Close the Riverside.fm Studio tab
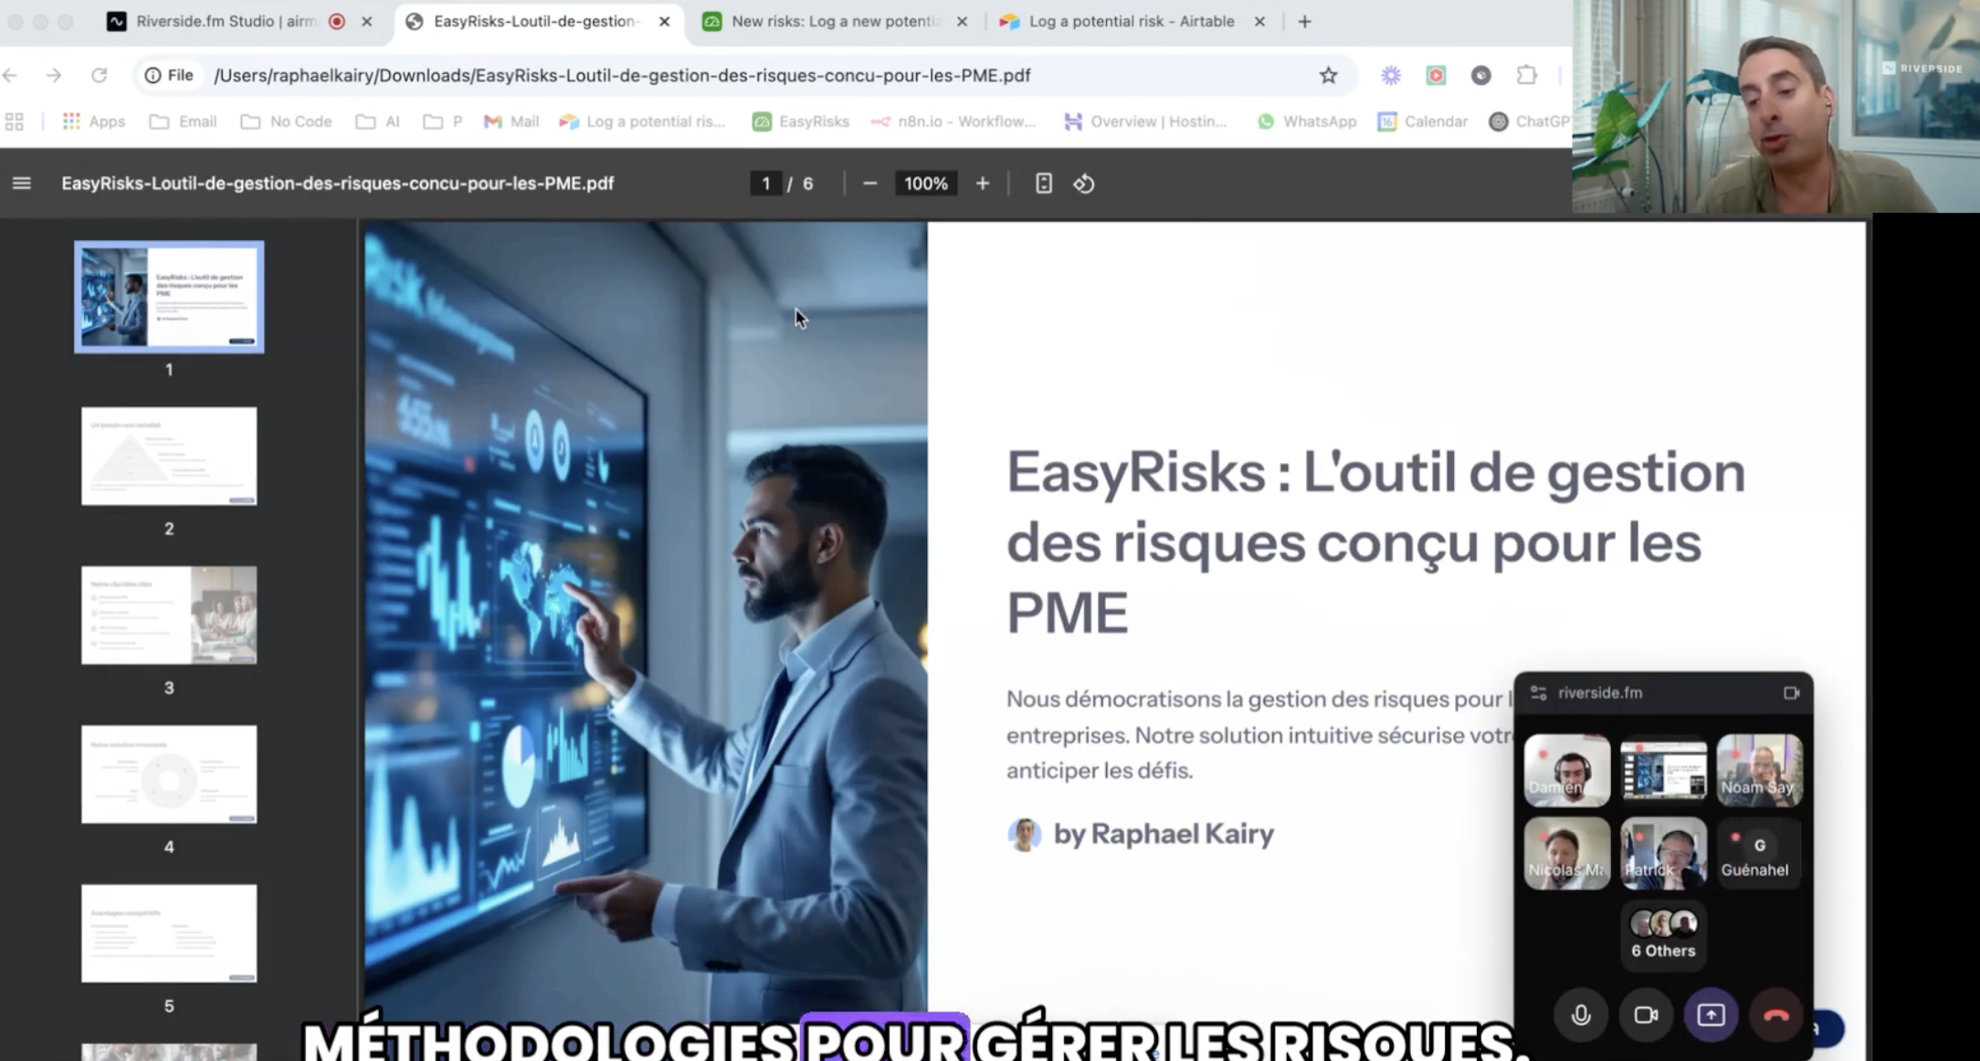Screen dimensions: 1980x1061 pyautogui.click(x=367, y=22)
